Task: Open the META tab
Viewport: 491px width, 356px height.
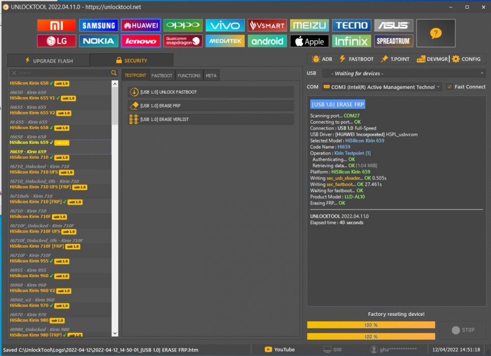Action: [211, 75]
